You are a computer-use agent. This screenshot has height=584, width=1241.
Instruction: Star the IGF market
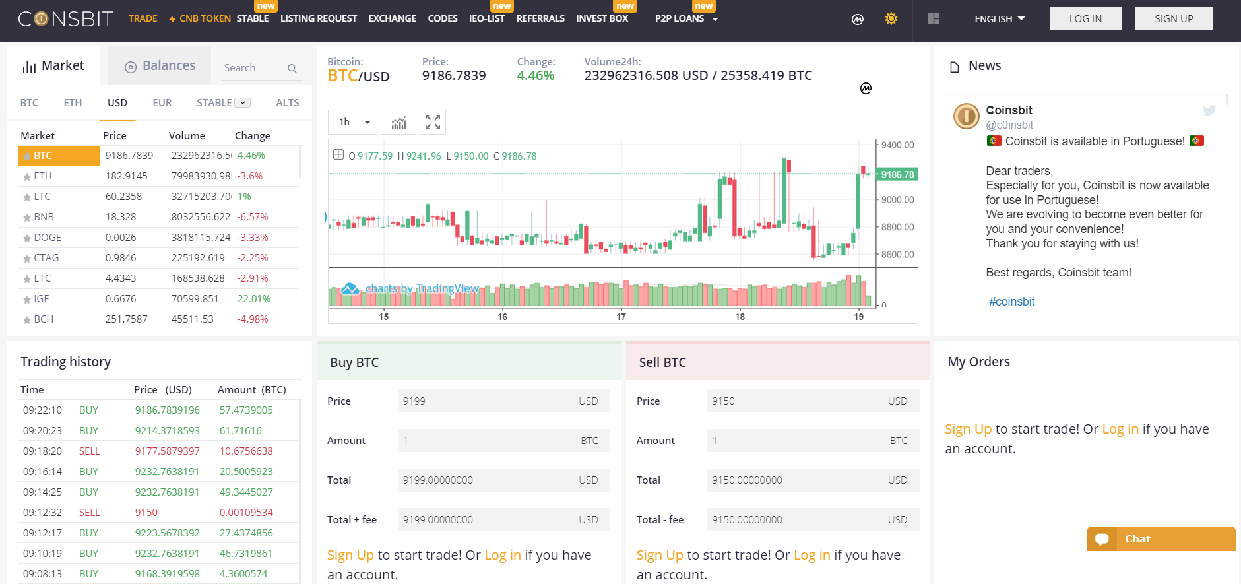[x=27, y=300]
